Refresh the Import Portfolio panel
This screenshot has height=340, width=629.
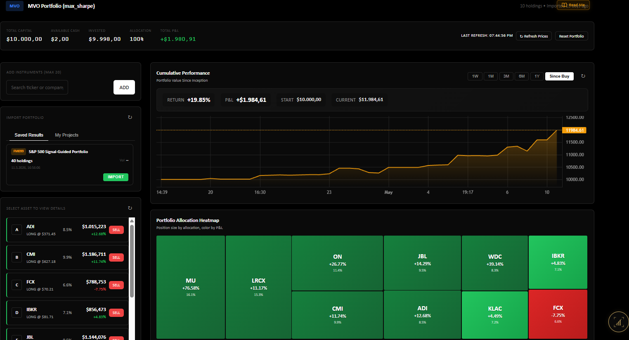click(130, 117)
